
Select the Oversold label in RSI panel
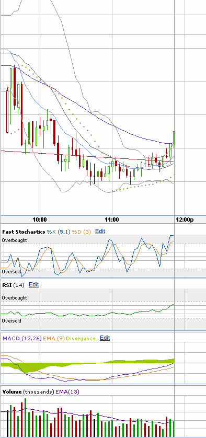pos(11,321)
